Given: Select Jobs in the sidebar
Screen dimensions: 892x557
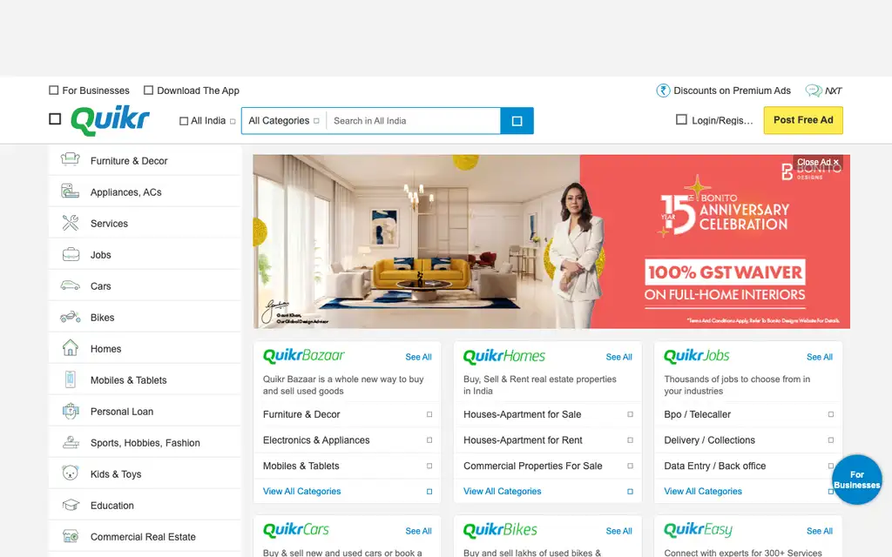Looking at the screenshot, I should [x=145, y=254].
